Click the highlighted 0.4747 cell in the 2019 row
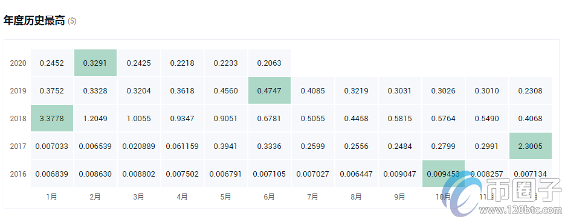Viewport: 562px width, 217px height. (269, 91)
